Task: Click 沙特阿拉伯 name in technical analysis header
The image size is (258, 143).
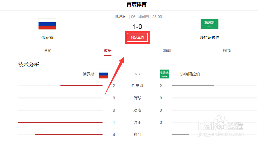Action: click(190, 74)
